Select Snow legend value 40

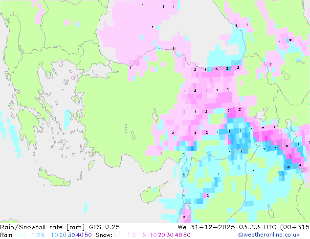pyautogui.click(x=178, y=235)
